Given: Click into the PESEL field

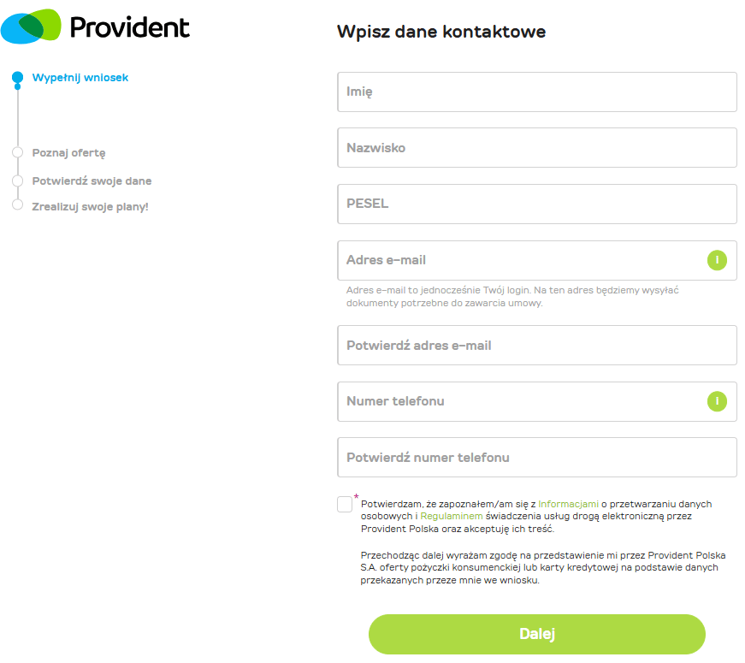Looking at the screenshot, I should tap(537, 204).
